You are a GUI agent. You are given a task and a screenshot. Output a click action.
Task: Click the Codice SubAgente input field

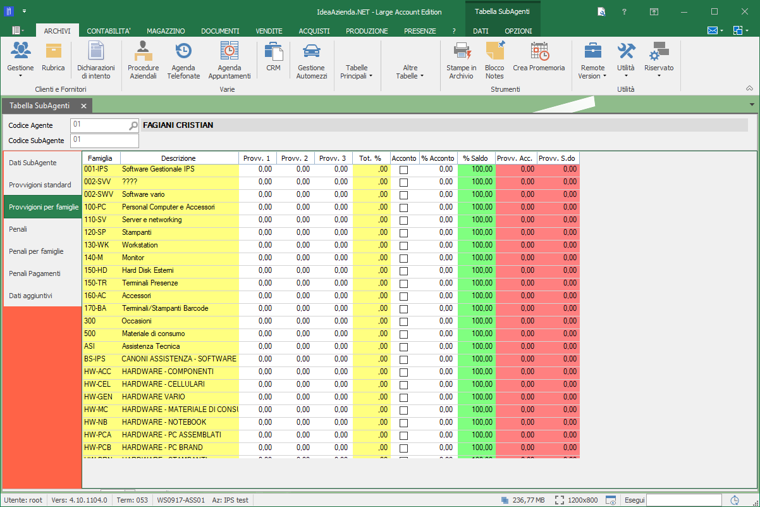[104, 140]
